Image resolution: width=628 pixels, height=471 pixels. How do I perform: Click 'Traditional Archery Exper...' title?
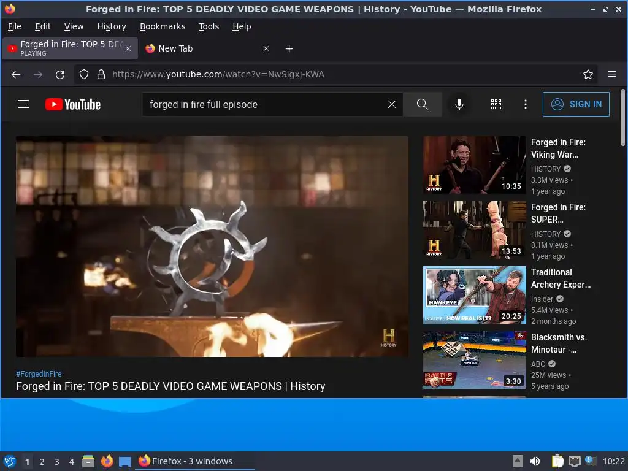[561, 278]
